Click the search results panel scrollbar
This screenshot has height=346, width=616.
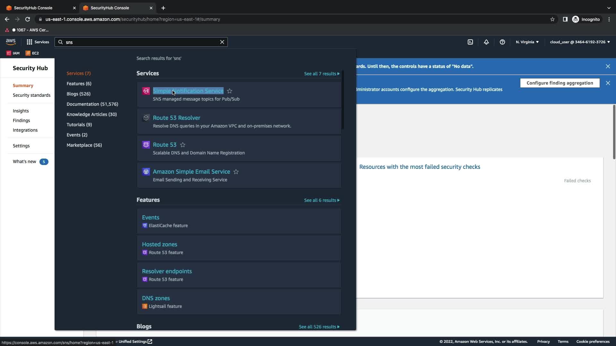coord(342,100)
